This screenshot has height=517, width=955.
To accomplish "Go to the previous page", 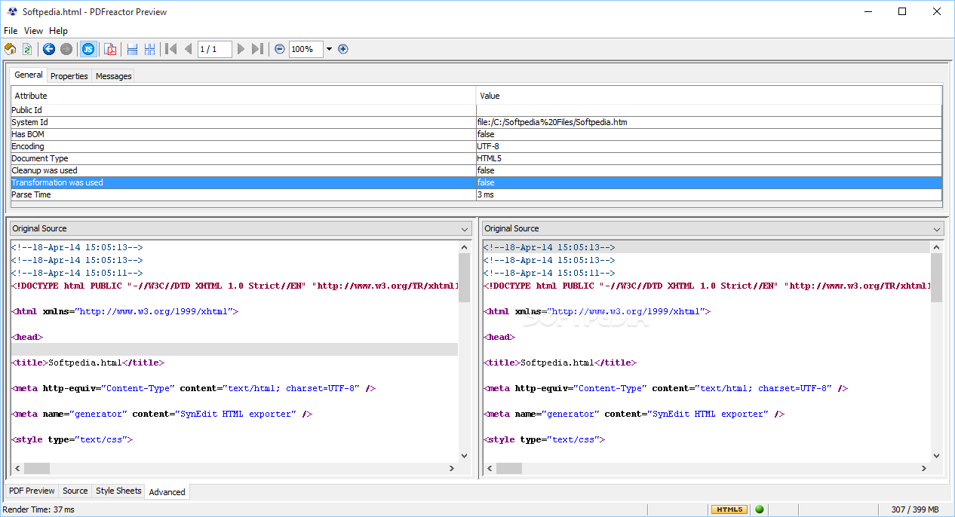I will [188, 49].
